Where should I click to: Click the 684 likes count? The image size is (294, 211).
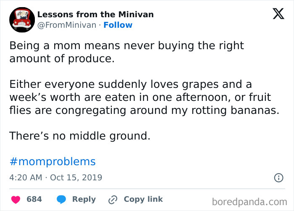pos(34,199)
